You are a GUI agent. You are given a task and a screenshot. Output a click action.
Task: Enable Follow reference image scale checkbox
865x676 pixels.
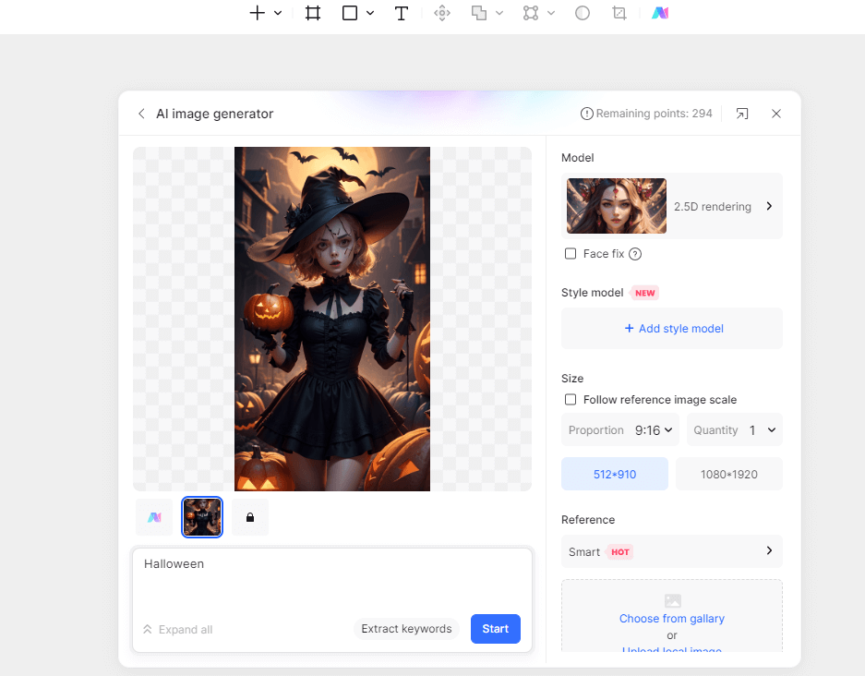(571, 399)
